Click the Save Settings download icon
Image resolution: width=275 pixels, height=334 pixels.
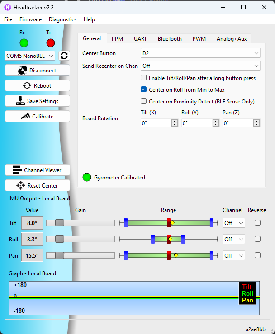20,101
